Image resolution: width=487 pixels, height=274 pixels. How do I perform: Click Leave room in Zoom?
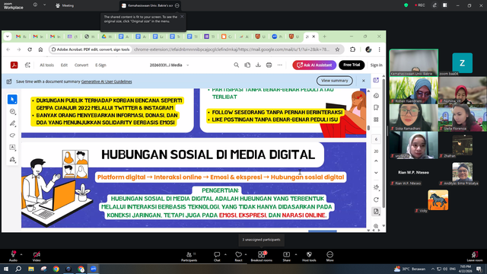[475, 256]
